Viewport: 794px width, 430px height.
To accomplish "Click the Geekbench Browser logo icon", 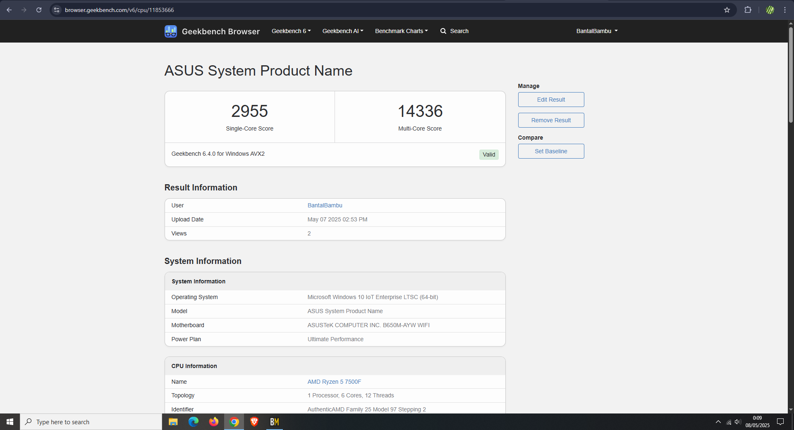I will [170, 31].
